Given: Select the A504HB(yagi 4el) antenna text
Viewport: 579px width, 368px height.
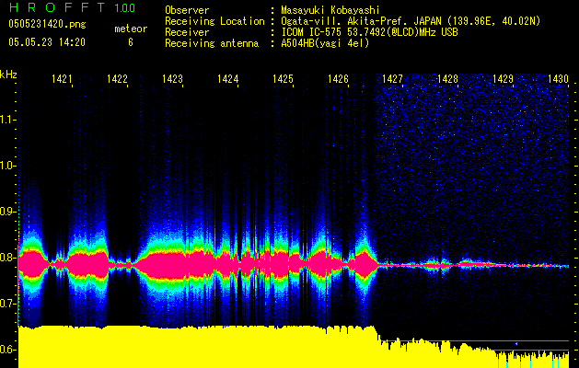Looking at the screenshot, I should (325, 43).
